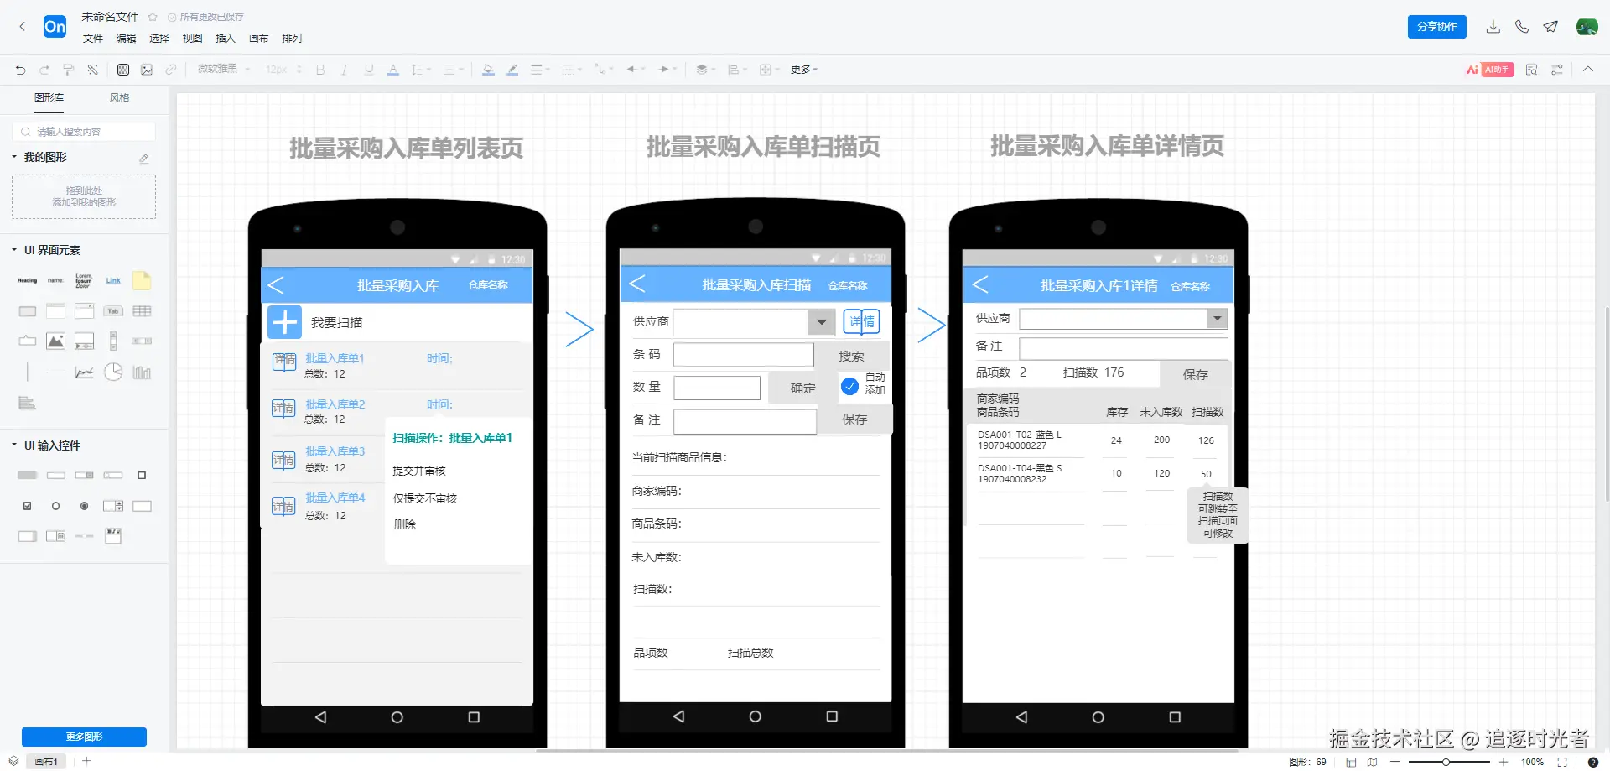Open the 视图 menu
Screen dimensions: 1610x771
[x=192, y=39]
